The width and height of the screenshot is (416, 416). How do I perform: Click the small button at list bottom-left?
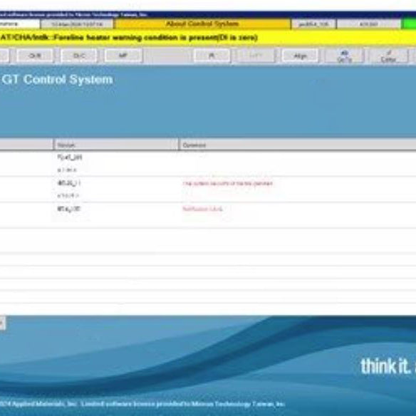click(2, 323)
